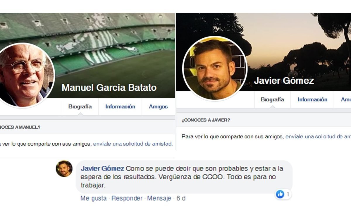351x217 pixels.
Task: Click Javier Gómez name in the comment
Action: tap(102, 169)
